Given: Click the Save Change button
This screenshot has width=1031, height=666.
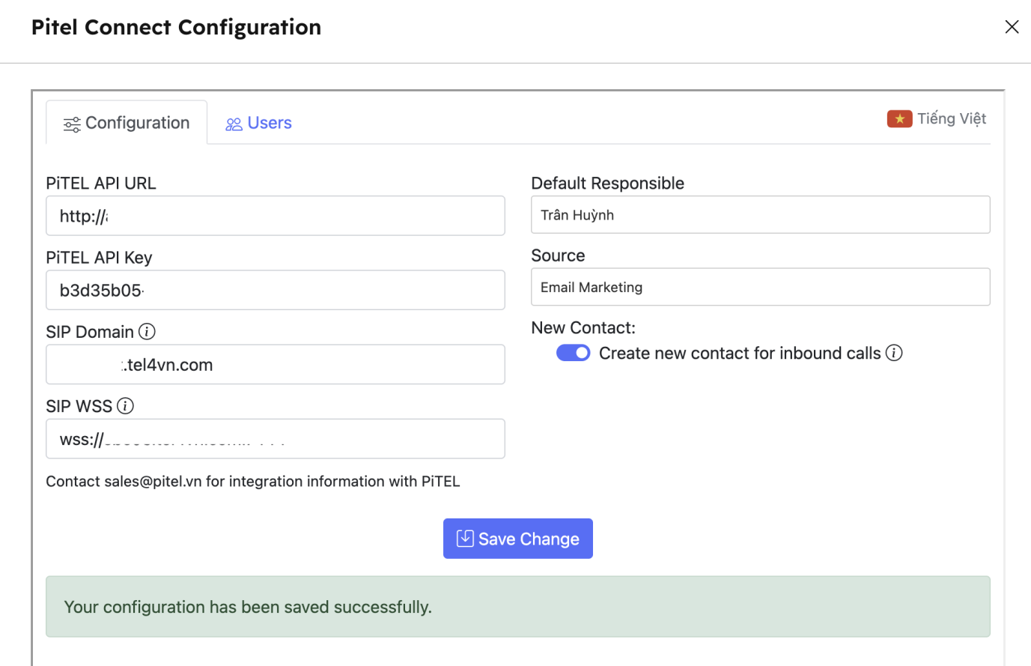Looking at the screenshot, I should tap(517, 539).
